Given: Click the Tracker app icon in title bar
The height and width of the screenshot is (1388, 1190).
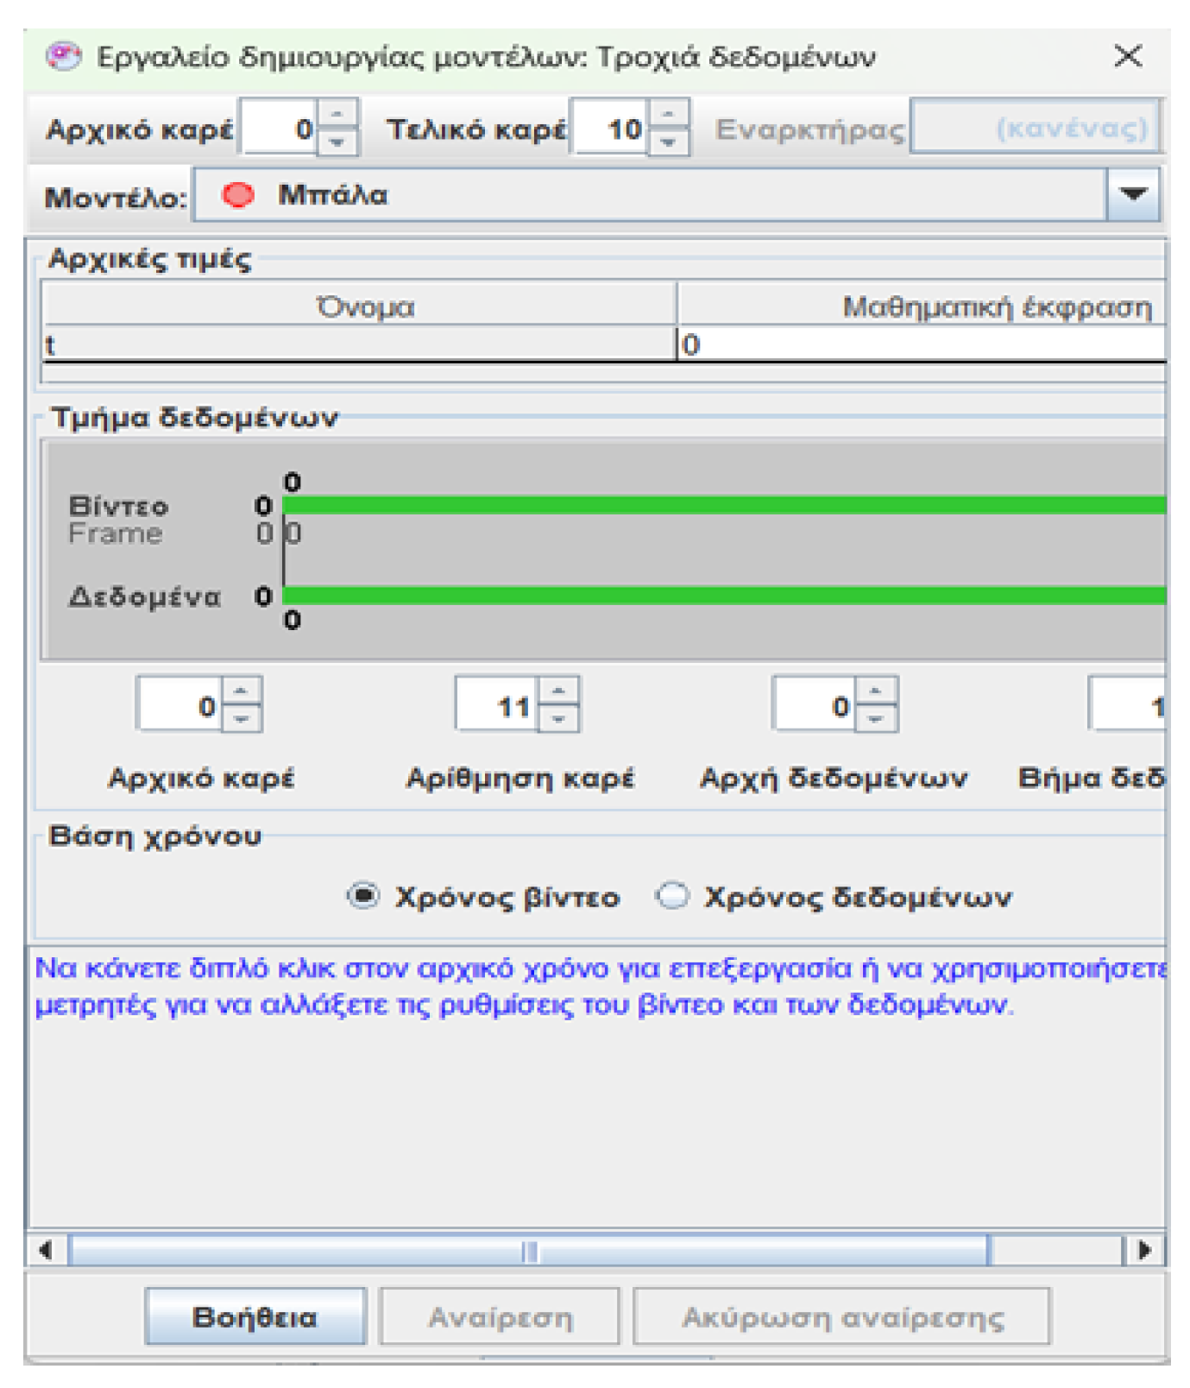Looking at the screenshot, I should [x=63, y=57].
